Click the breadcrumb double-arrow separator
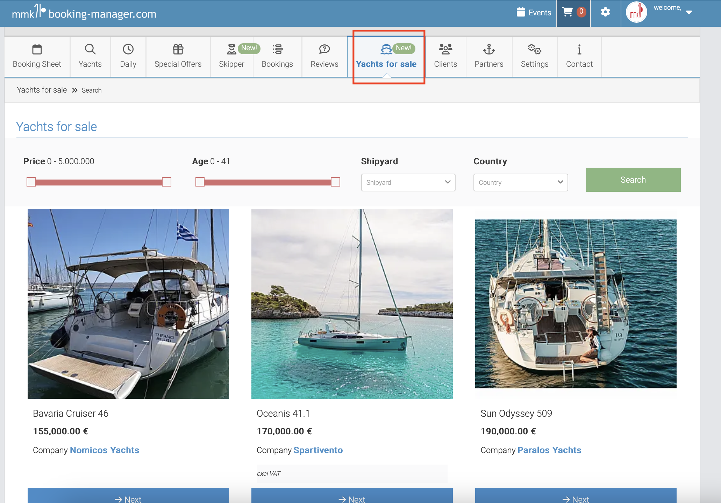Image resolution: width=721 pixels, height=503 pixels. [74, 90]
